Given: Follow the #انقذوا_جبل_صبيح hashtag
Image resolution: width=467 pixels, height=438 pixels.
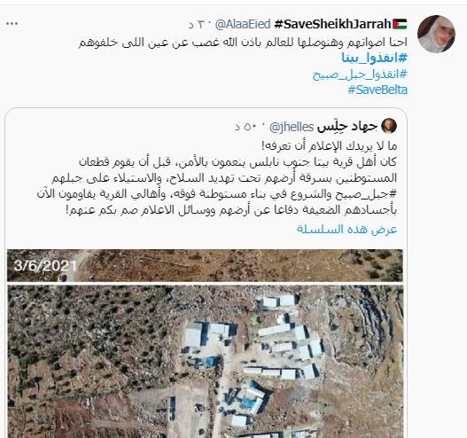Looking at the screenshot, I should click(360, 74).
